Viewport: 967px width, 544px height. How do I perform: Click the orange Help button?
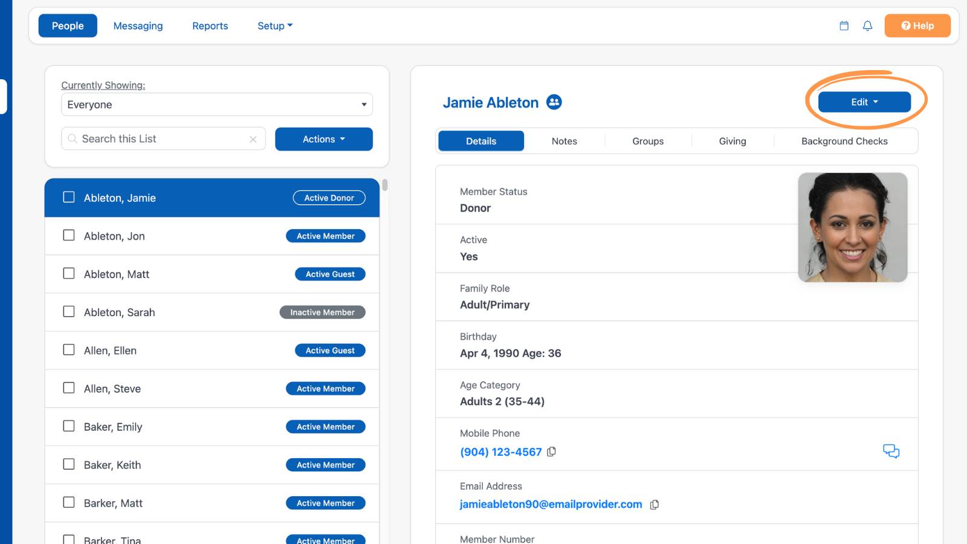917,26
